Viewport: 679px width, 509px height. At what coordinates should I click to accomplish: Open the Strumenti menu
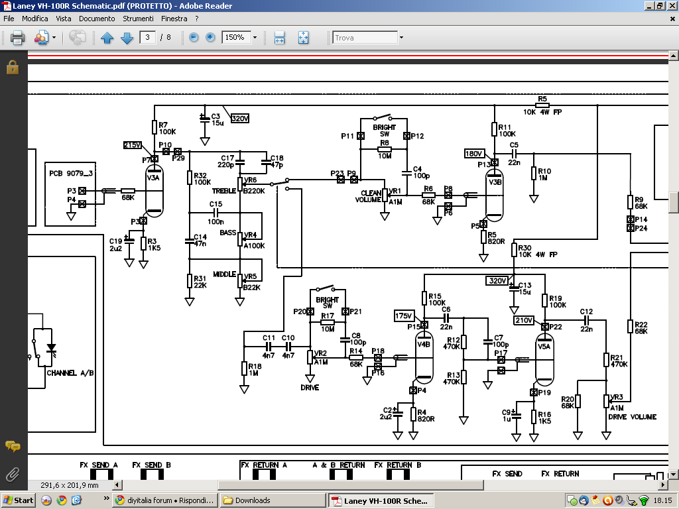pos(137,19)
